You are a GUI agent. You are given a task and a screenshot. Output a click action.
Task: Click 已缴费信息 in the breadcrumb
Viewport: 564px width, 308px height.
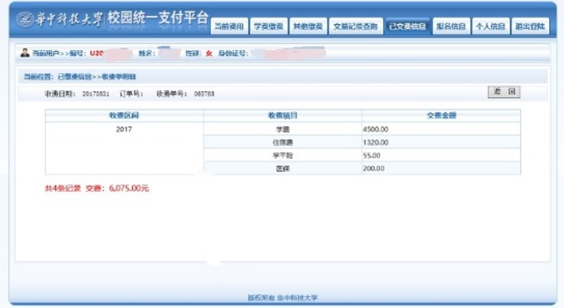coord(74,77)
